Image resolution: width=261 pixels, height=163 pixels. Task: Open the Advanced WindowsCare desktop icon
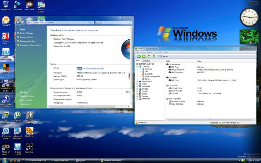coord(17,133)
